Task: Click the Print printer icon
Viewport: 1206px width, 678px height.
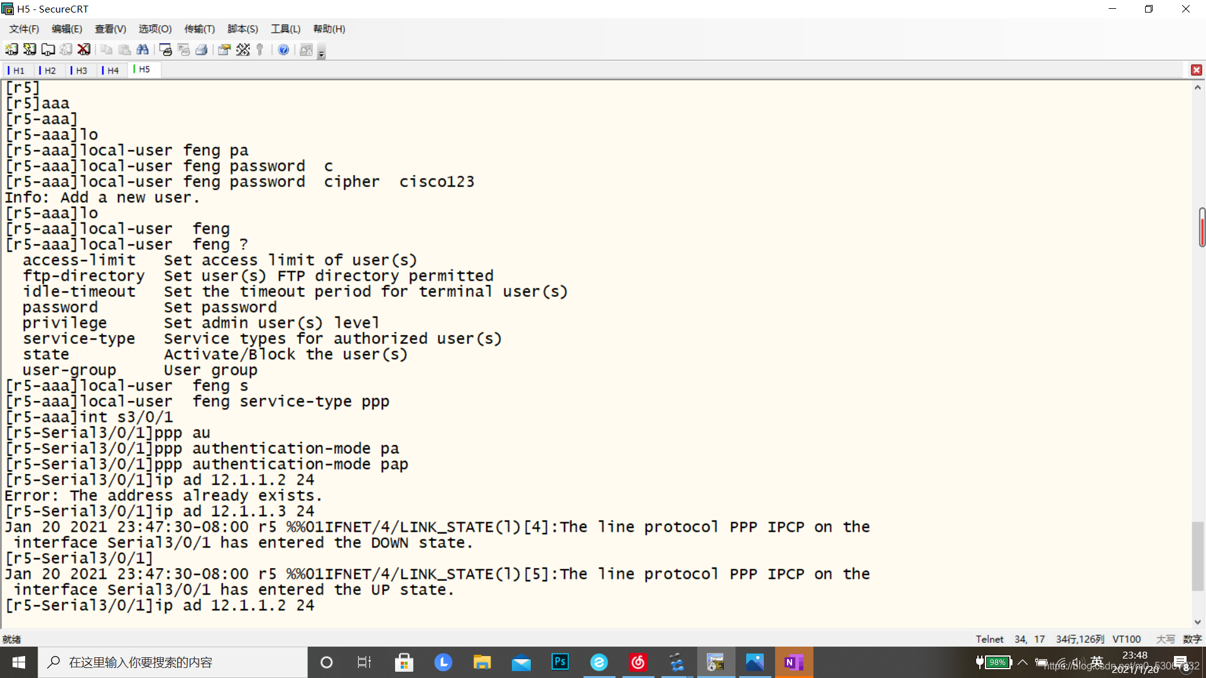Action: click(202, 50)
